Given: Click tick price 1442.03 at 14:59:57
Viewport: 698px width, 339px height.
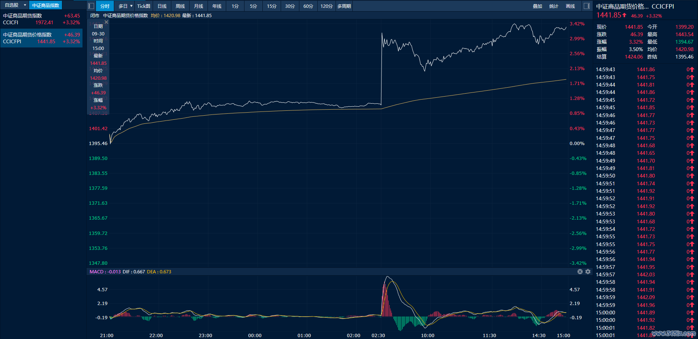Looking at the screenshot, I should coord(646,274).
